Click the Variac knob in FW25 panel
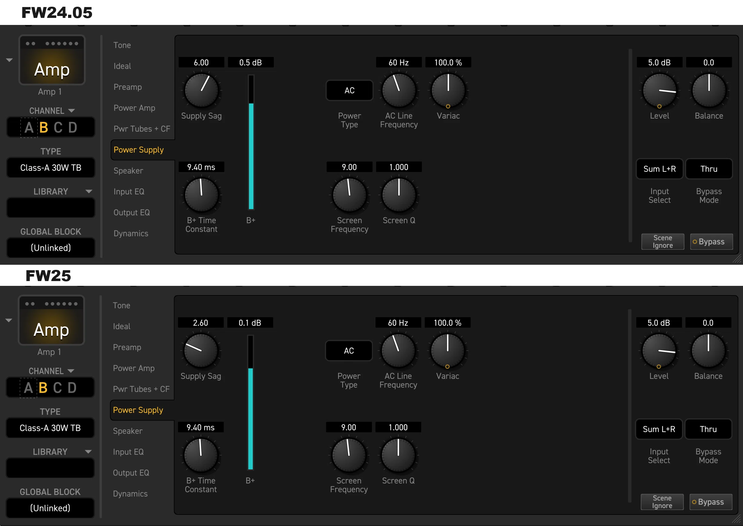The image size is (743, 526). tap(447, 350)
